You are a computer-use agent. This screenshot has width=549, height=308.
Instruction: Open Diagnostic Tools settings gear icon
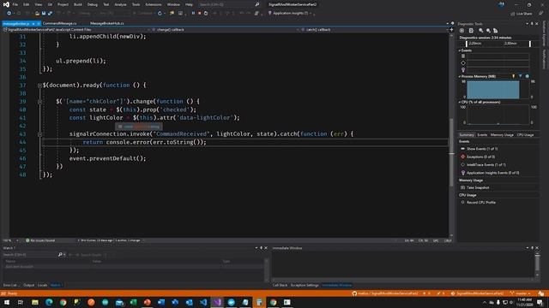click(462, 31)
